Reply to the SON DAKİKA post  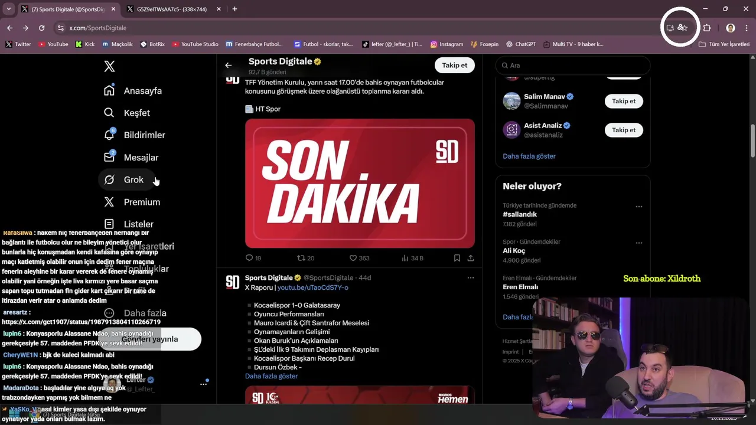coord(253,258)
